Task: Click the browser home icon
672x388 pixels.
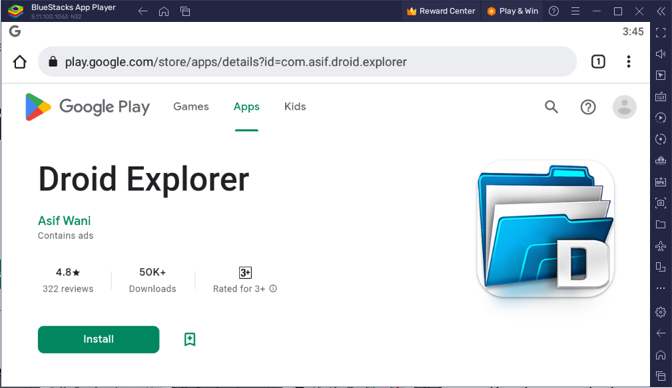Action: coord(20,62)
